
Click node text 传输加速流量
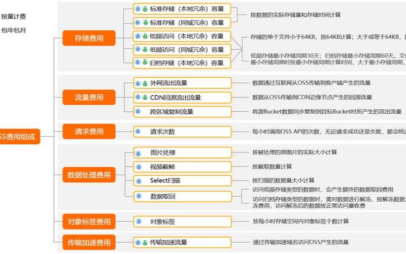(168, 242)
